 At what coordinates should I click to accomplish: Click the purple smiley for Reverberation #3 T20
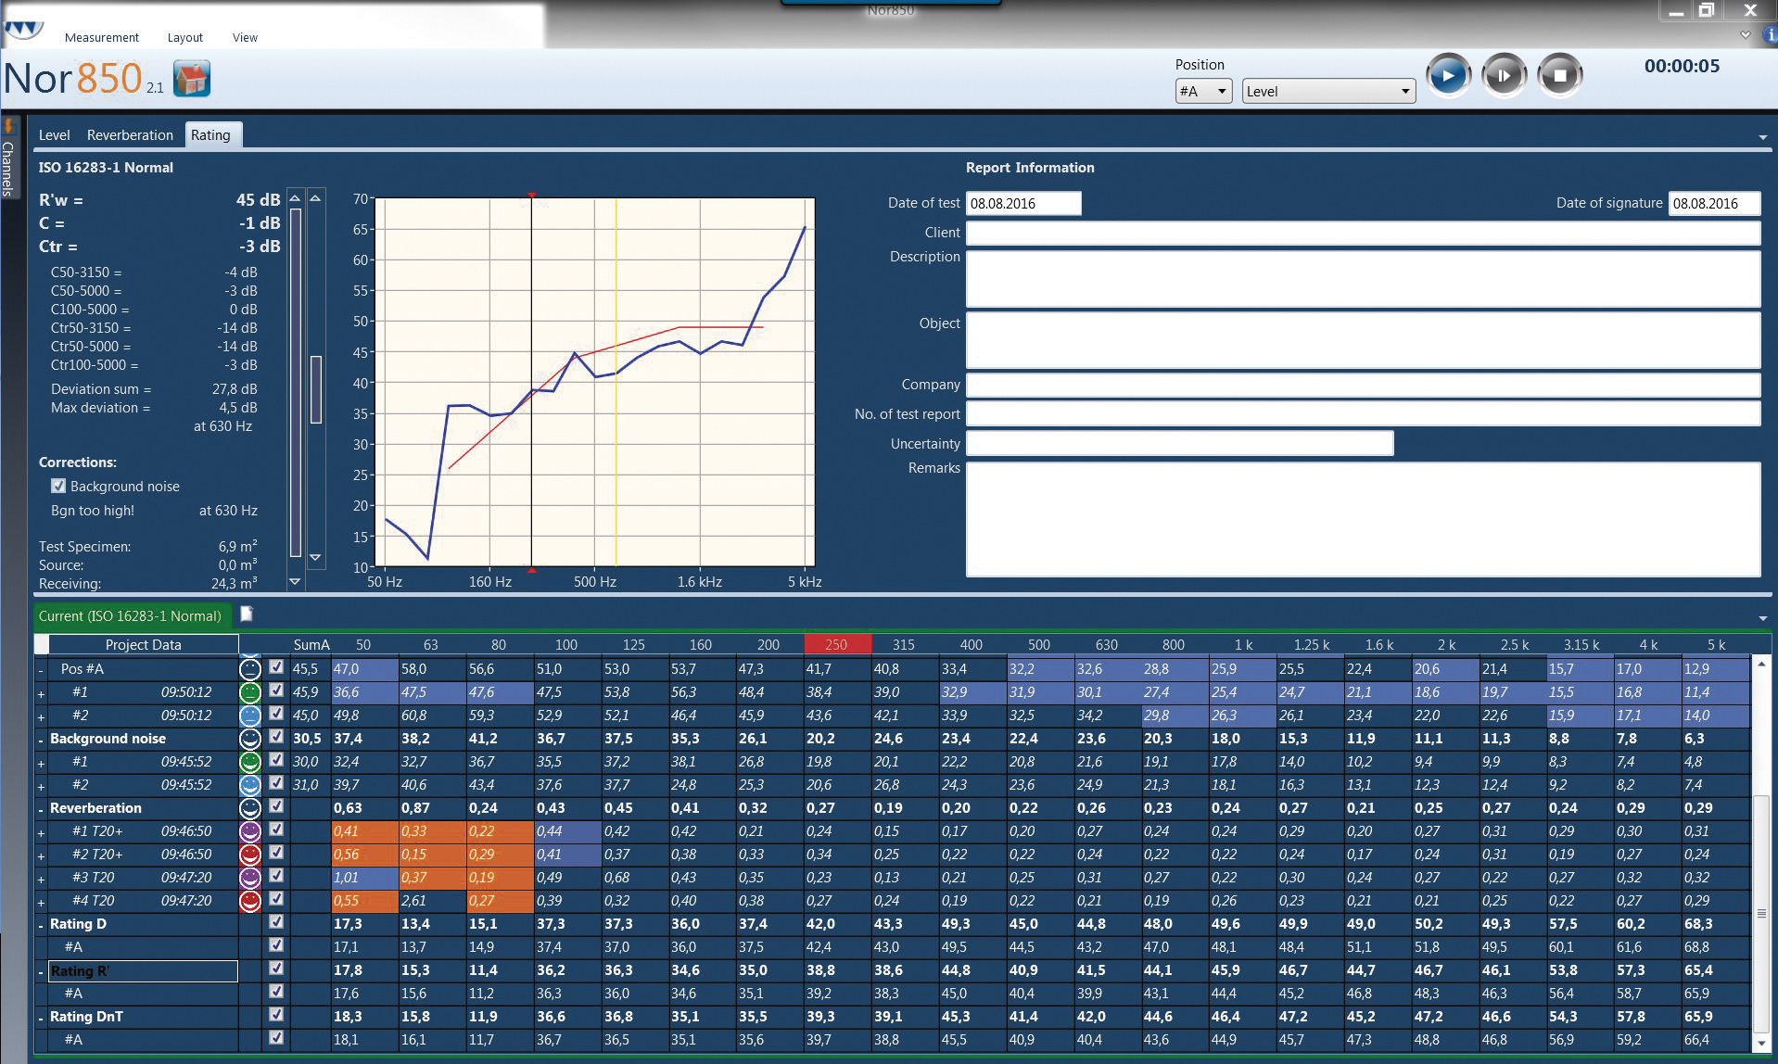pyautogui.click(x=249, y=878)
